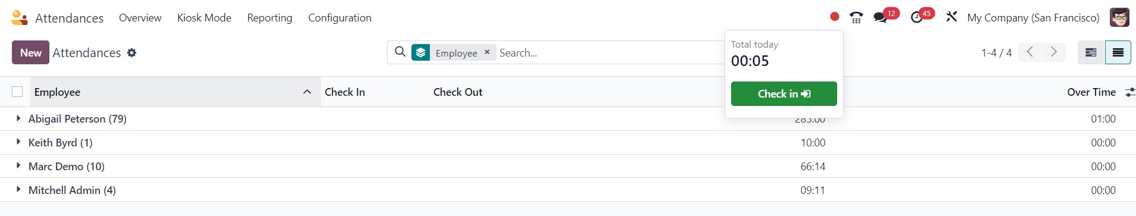Click the red recording status dot
1136x216 pixels.
834,17
